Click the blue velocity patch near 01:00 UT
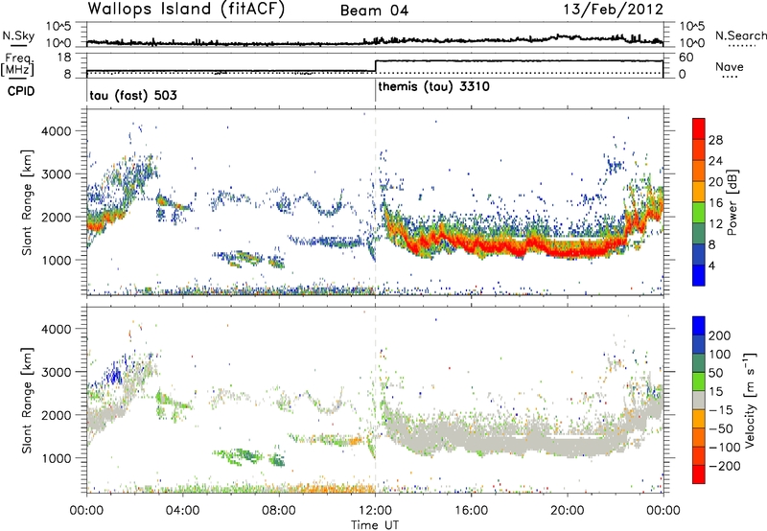The width and height of the screenshot is (767, 531). click(115, 377)
